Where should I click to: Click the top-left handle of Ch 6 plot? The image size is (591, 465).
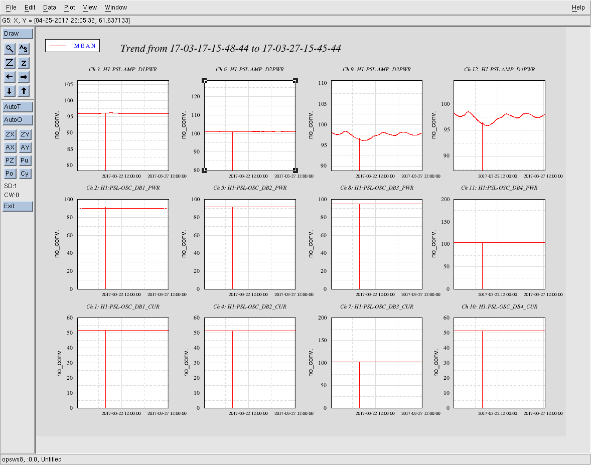(204, 80)
